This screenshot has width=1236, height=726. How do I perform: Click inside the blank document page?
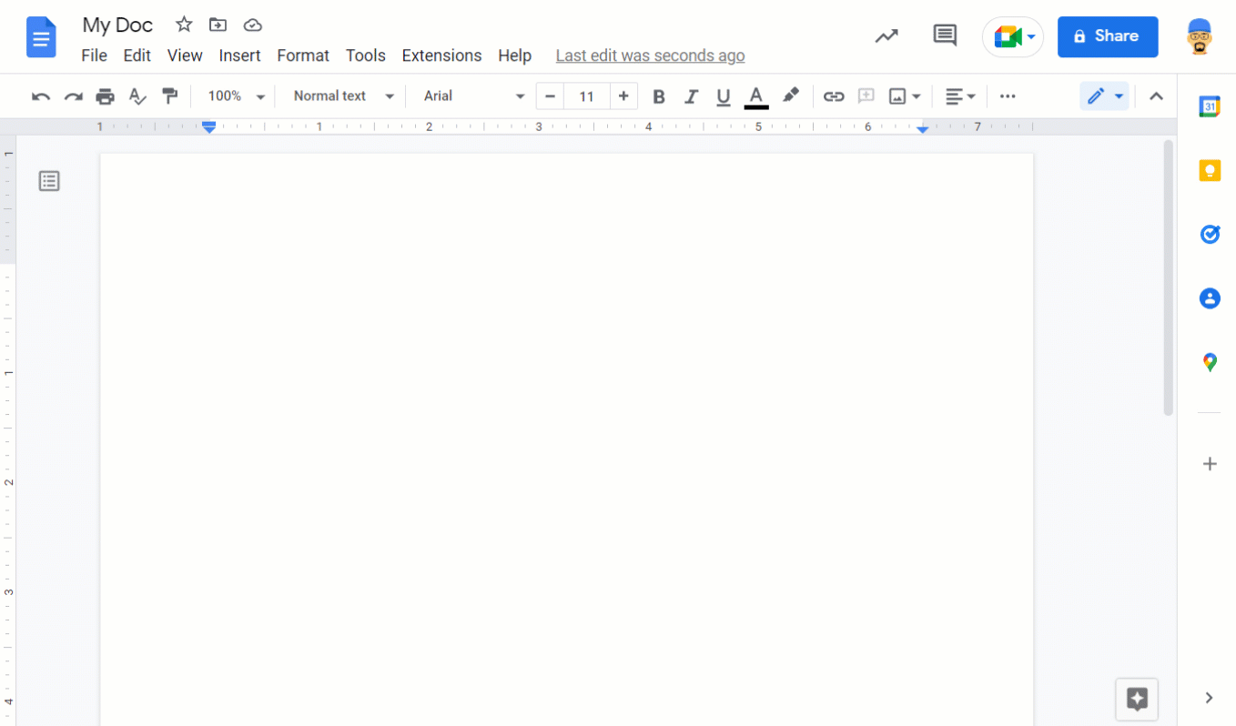(x=566, y=439)
